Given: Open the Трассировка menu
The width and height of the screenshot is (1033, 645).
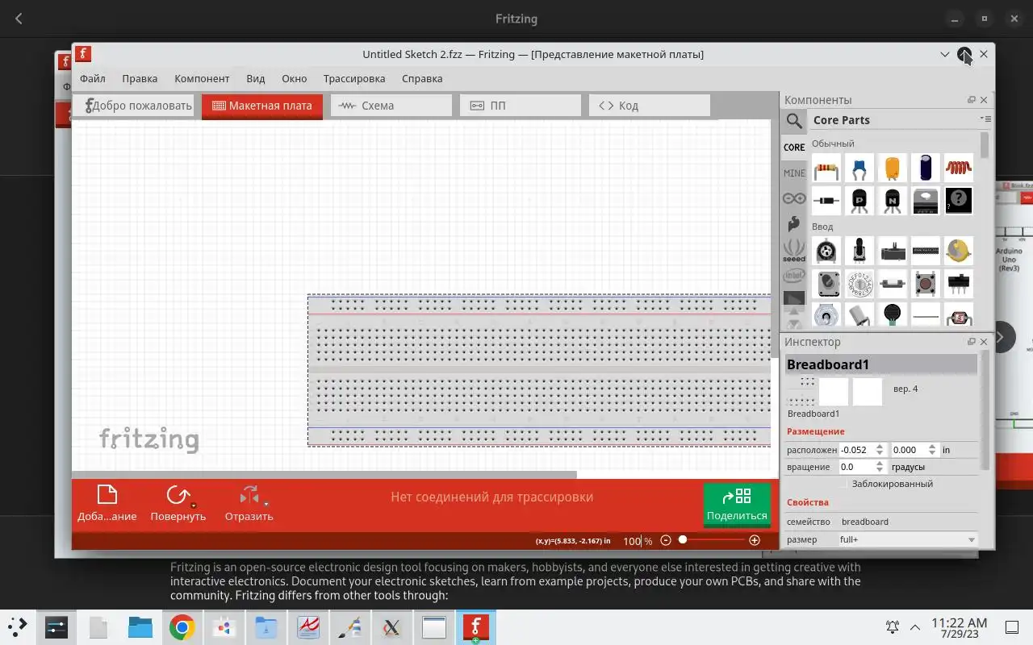Looking at the screenshot, I should coord(354,78).
